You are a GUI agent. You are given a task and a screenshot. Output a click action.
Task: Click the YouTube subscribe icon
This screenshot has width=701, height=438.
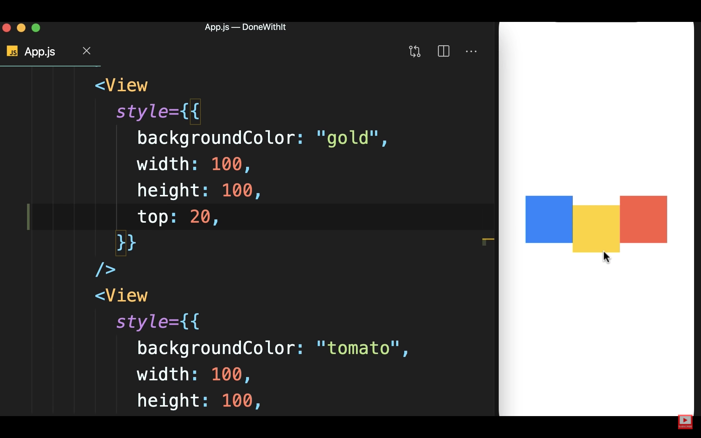(685, 421)
